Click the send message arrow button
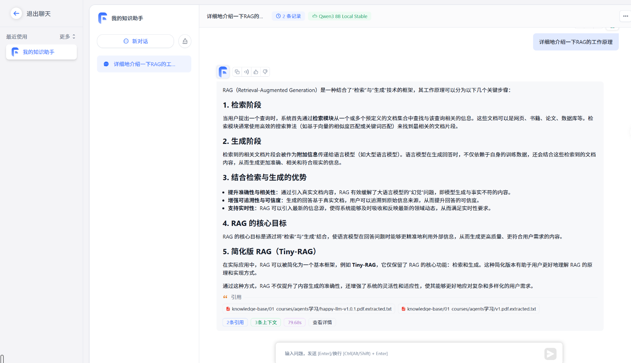631x363 pixels. [550, 354]
